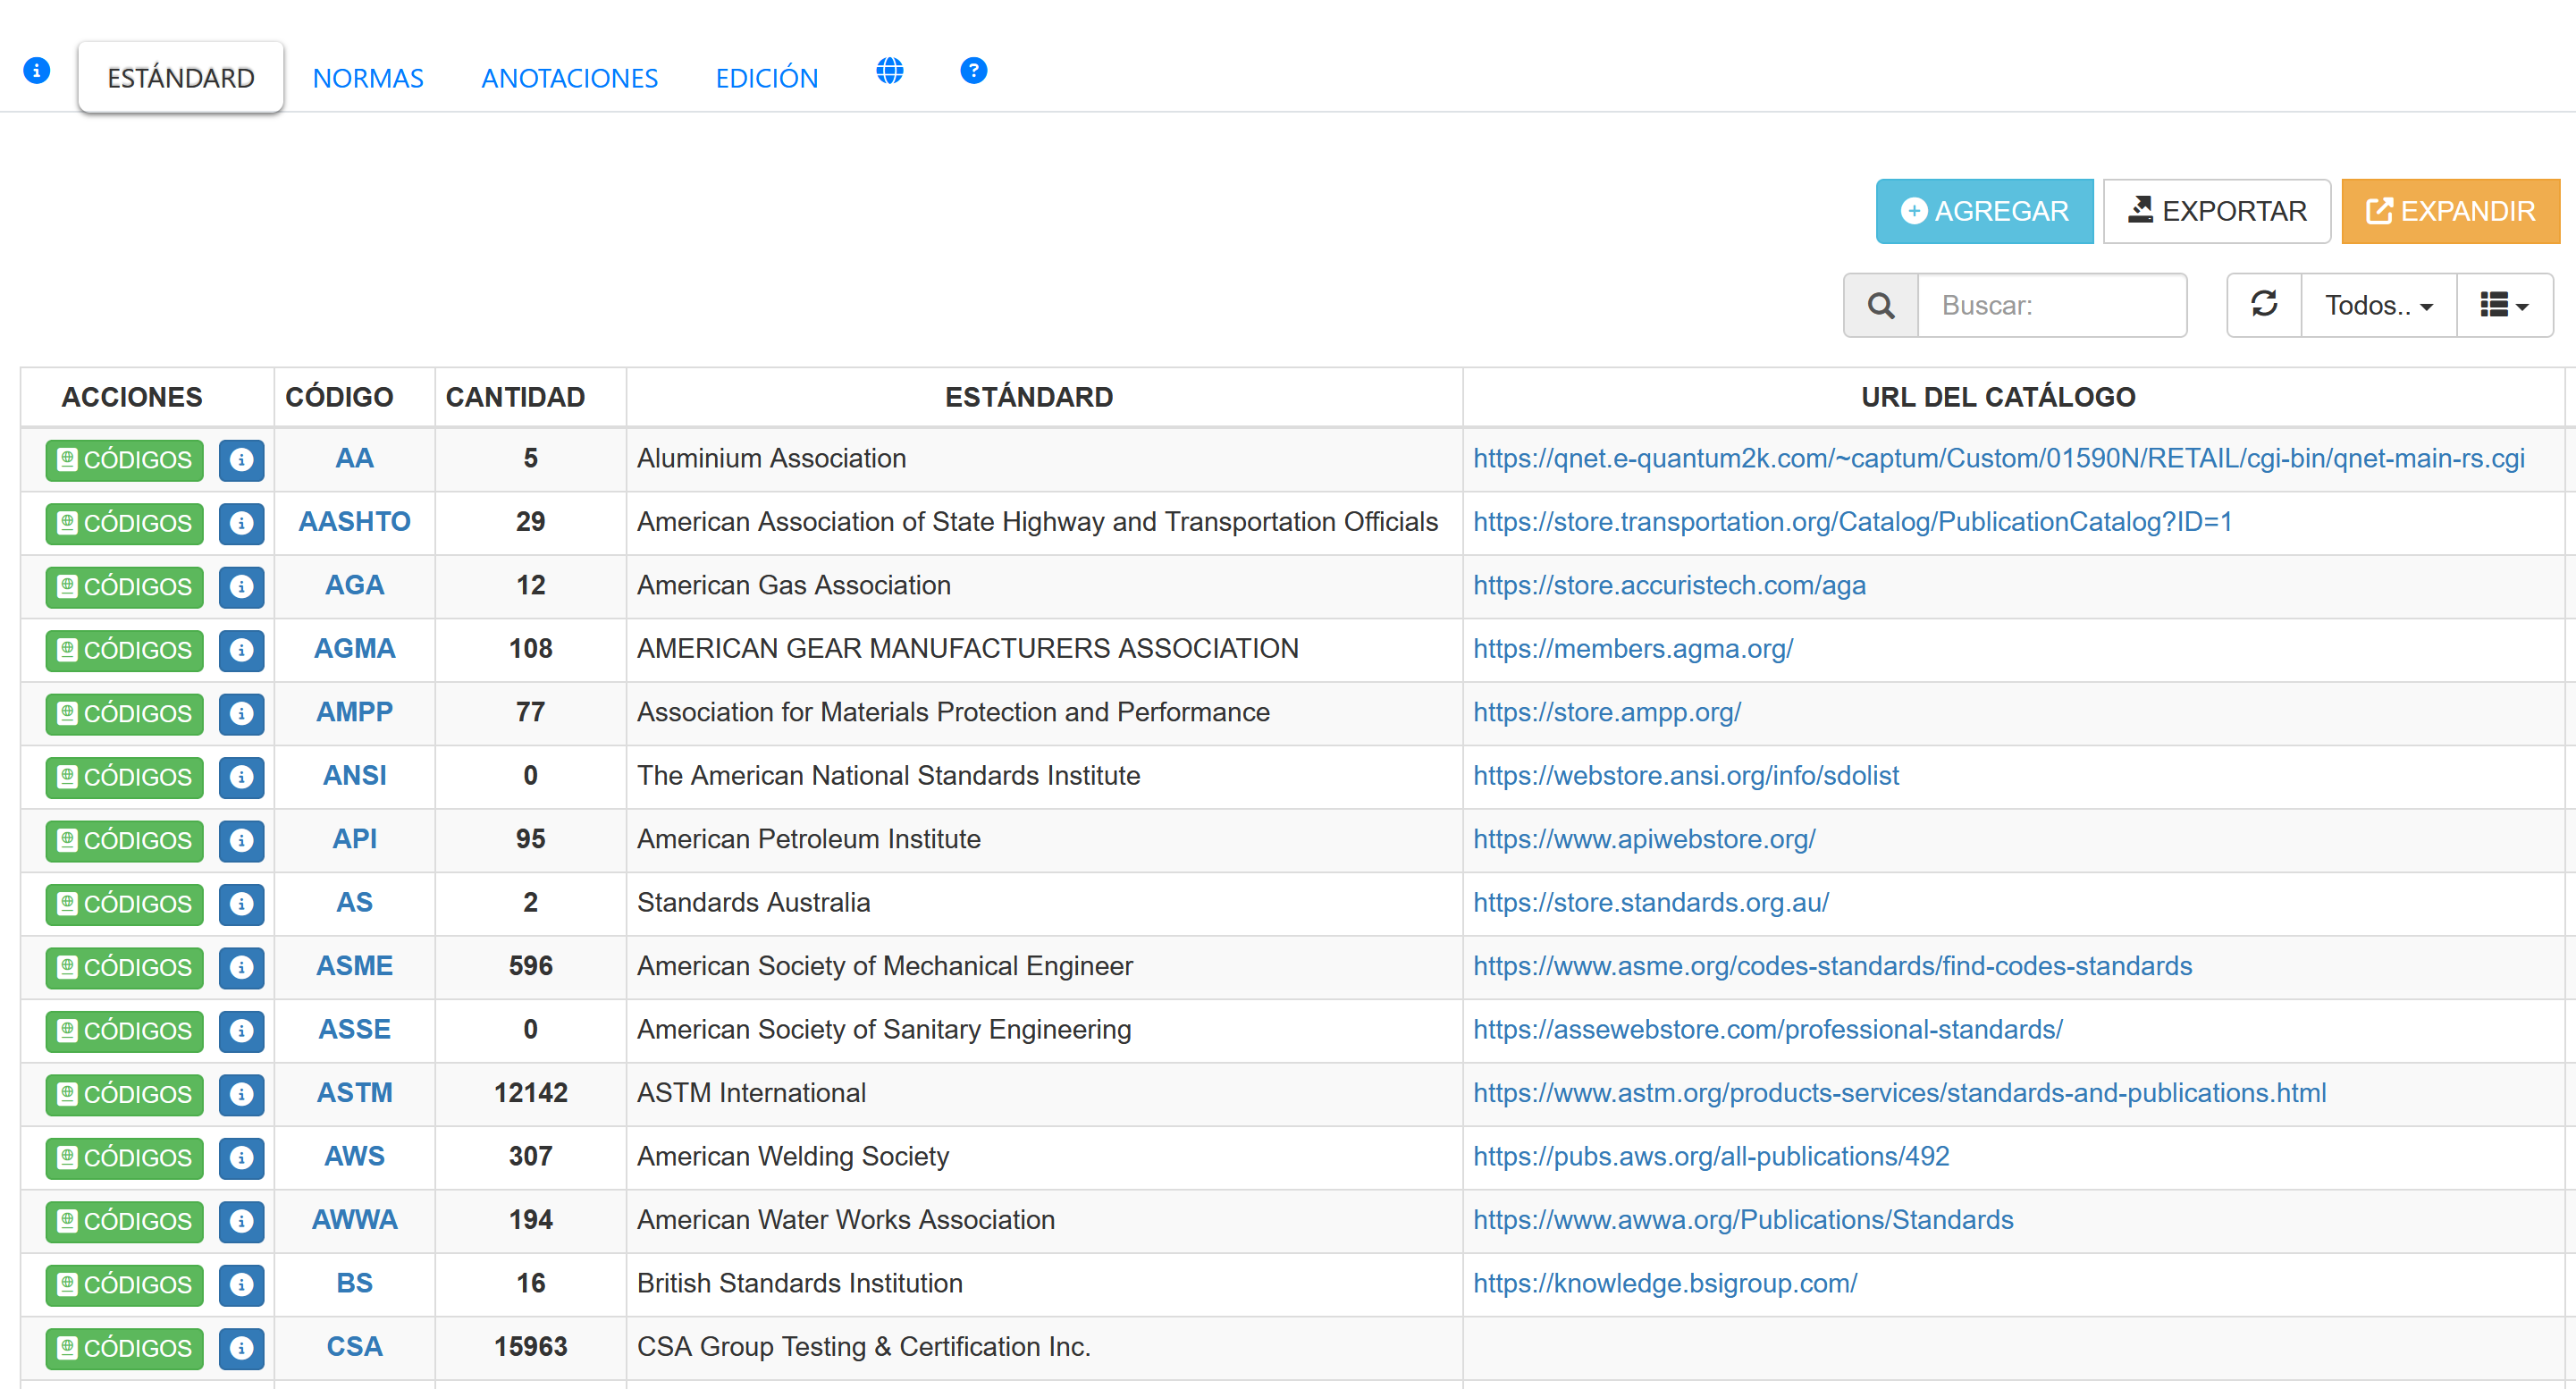Open the globe language icon

click(x=889, y=71)
